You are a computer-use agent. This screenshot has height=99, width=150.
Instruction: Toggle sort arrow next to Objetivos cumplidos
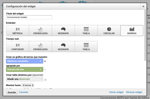[45, 61]
